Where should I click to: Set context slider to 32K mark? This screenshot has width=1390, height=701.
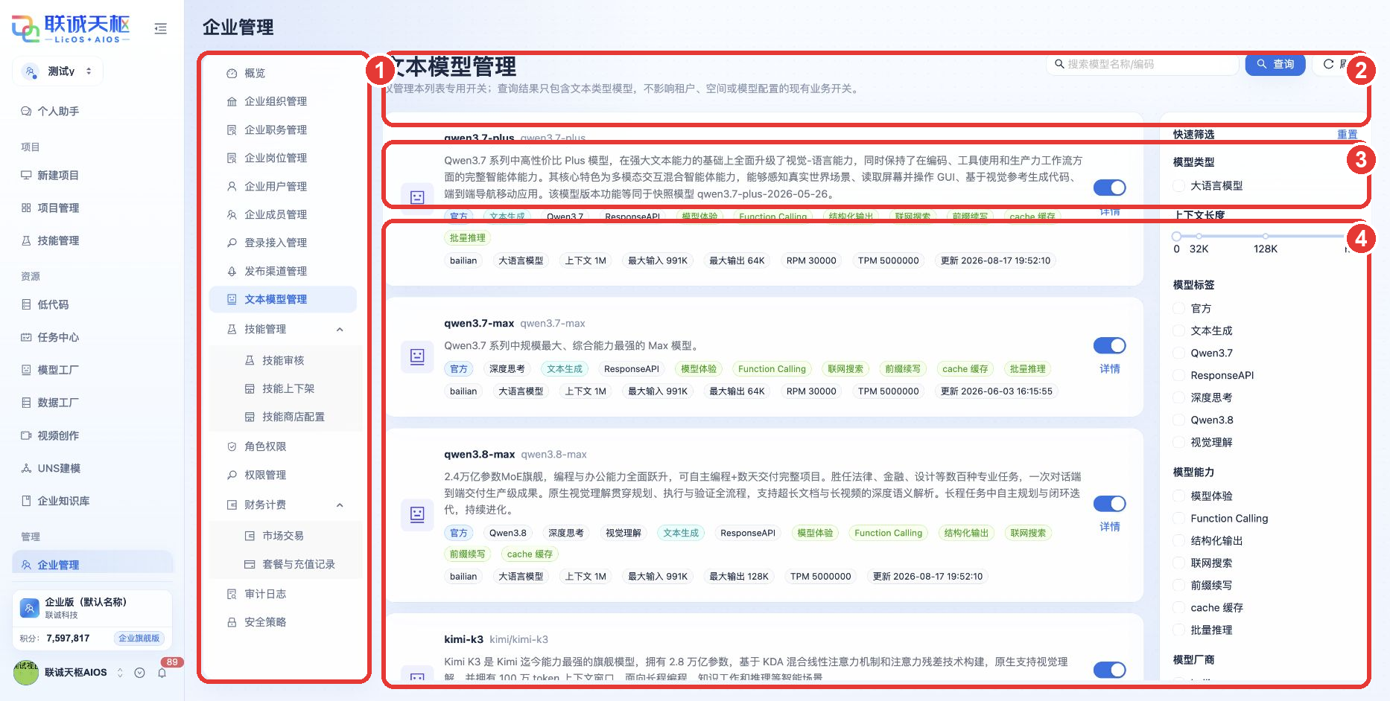[x=1199, y=236]
